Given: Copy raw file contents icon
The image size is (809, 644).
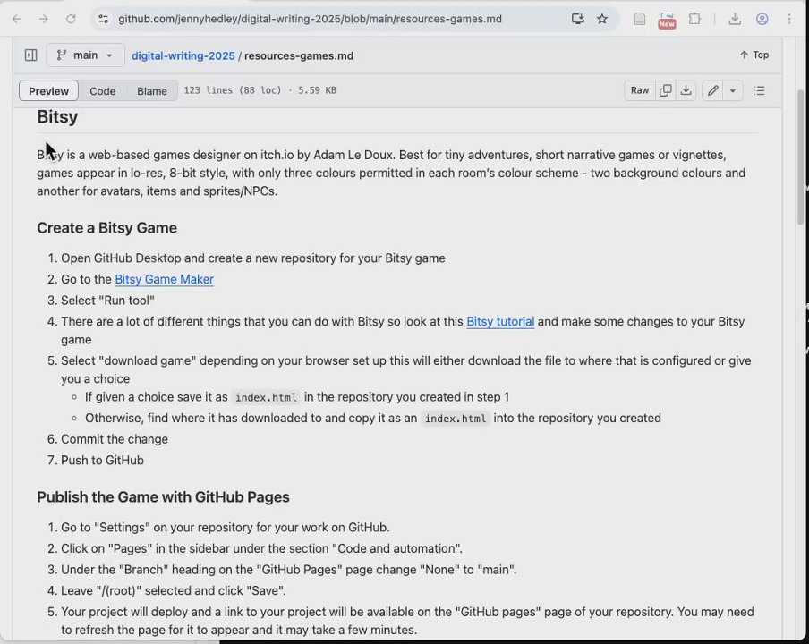Looking at the screenshot, I should 666,90.
